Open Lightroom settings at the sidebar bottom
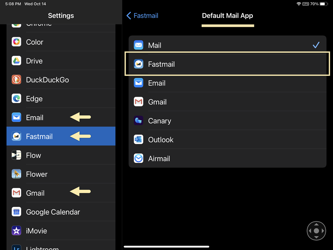333x250 pixels. click(x=16, y=248)
